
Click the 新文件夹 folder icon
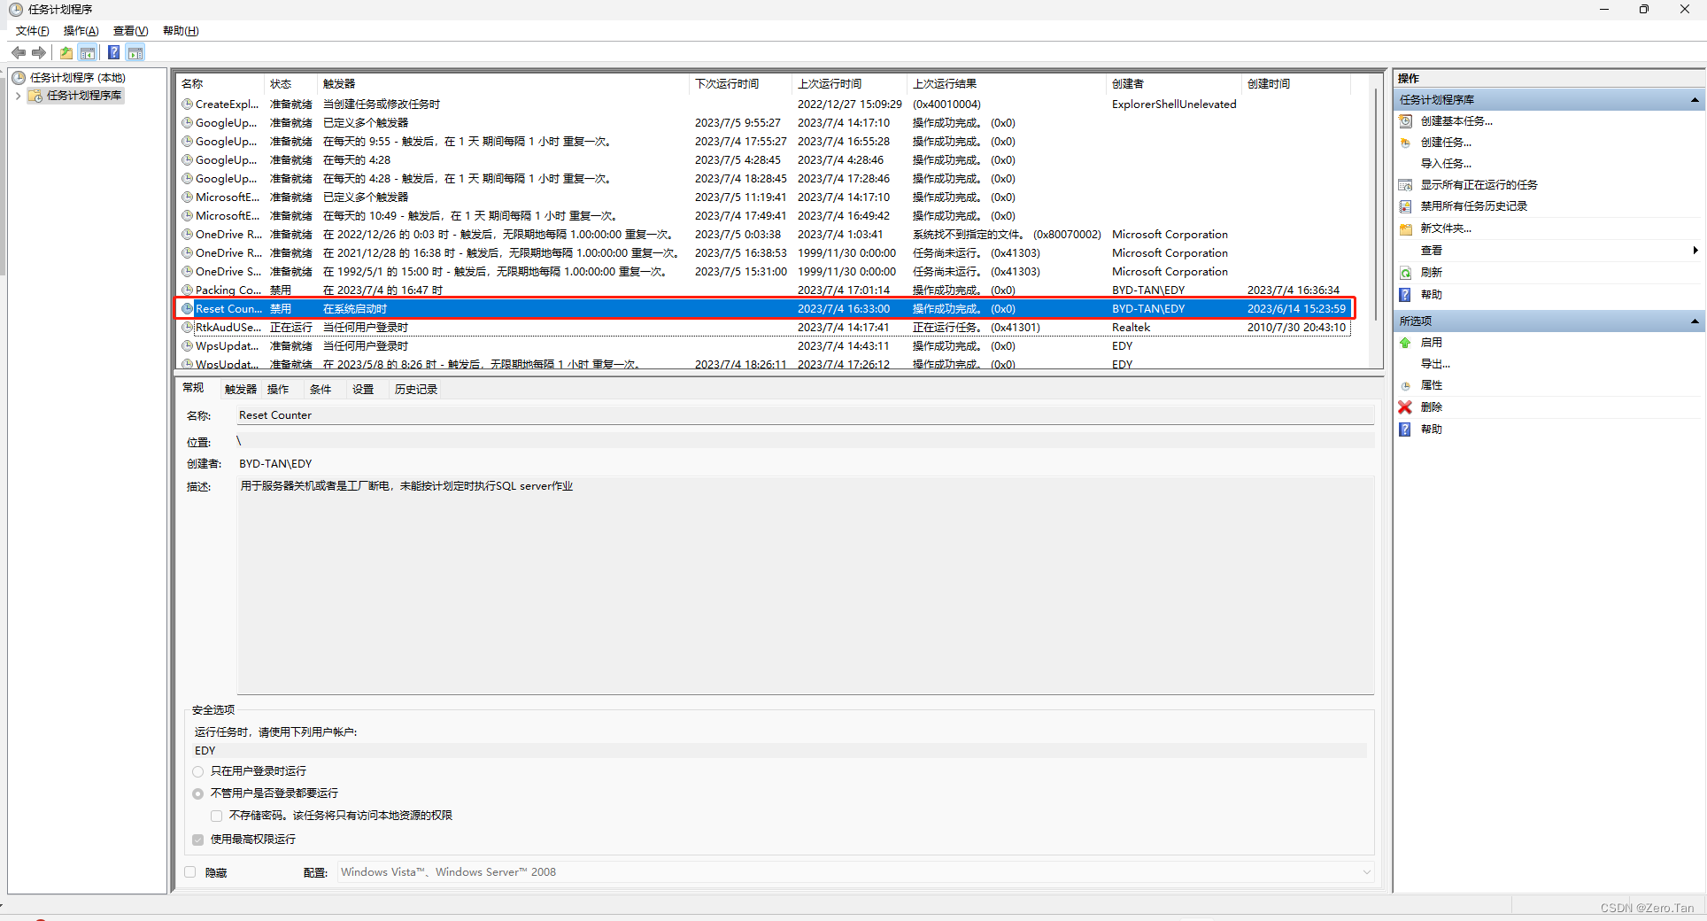1405,228
